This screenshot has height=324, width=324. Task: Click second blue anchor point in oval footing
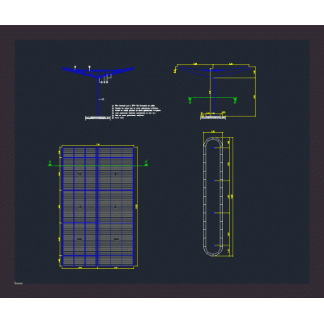point(214,181)
